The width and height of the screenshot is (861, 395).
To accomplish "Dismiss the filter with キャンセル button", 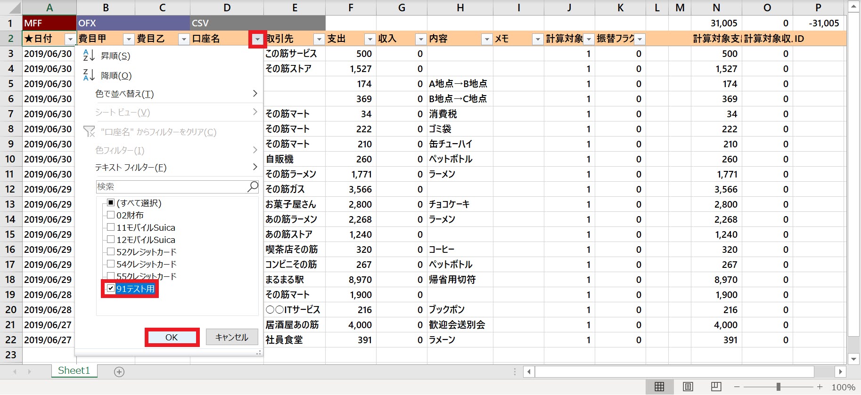I will 232,337.
